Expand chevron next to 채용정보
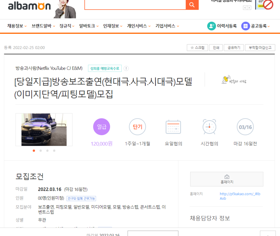Screen dimensions: 280x236 [x=25, y=26]
